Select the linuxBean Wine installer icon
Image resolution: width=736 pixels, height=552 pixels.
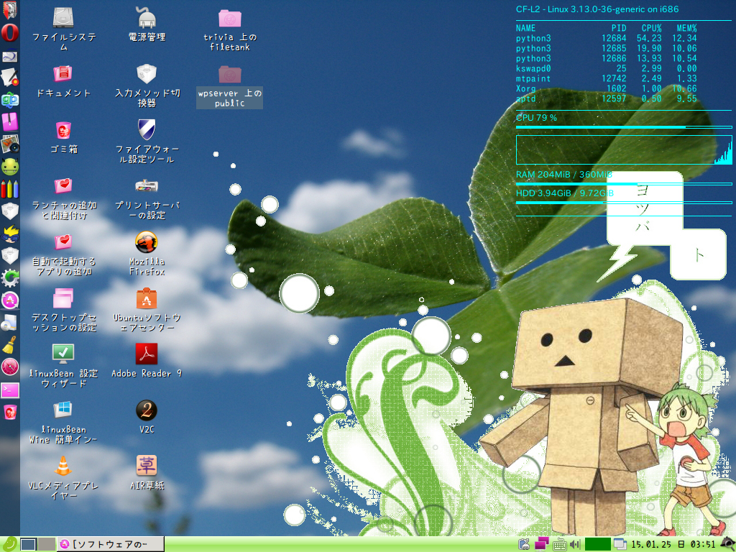tap(64, 423)
